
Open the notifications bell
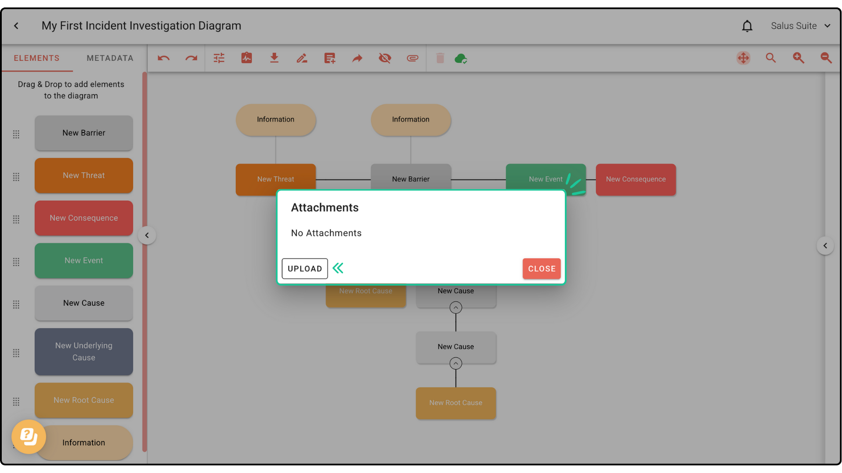(x=747, y=26)
